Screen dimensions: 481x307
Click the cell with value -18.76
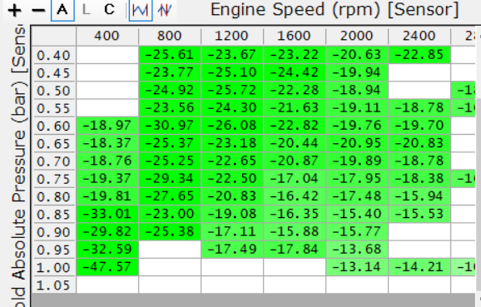pyautogui.click(x=107, y=161)
